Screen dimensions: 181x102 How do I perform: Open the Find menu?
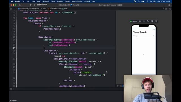coord(39,1)
